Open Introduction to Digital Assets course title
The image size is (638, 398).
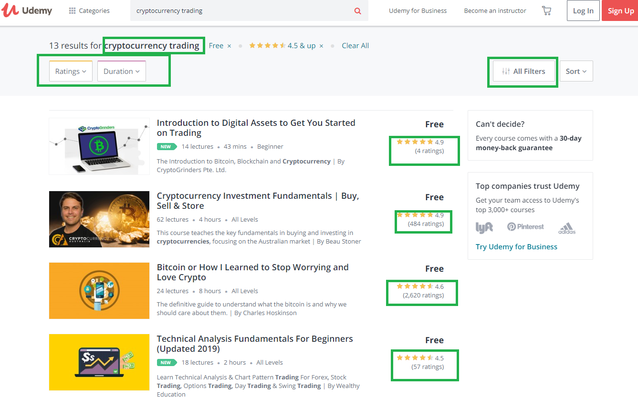click(256, 128)
